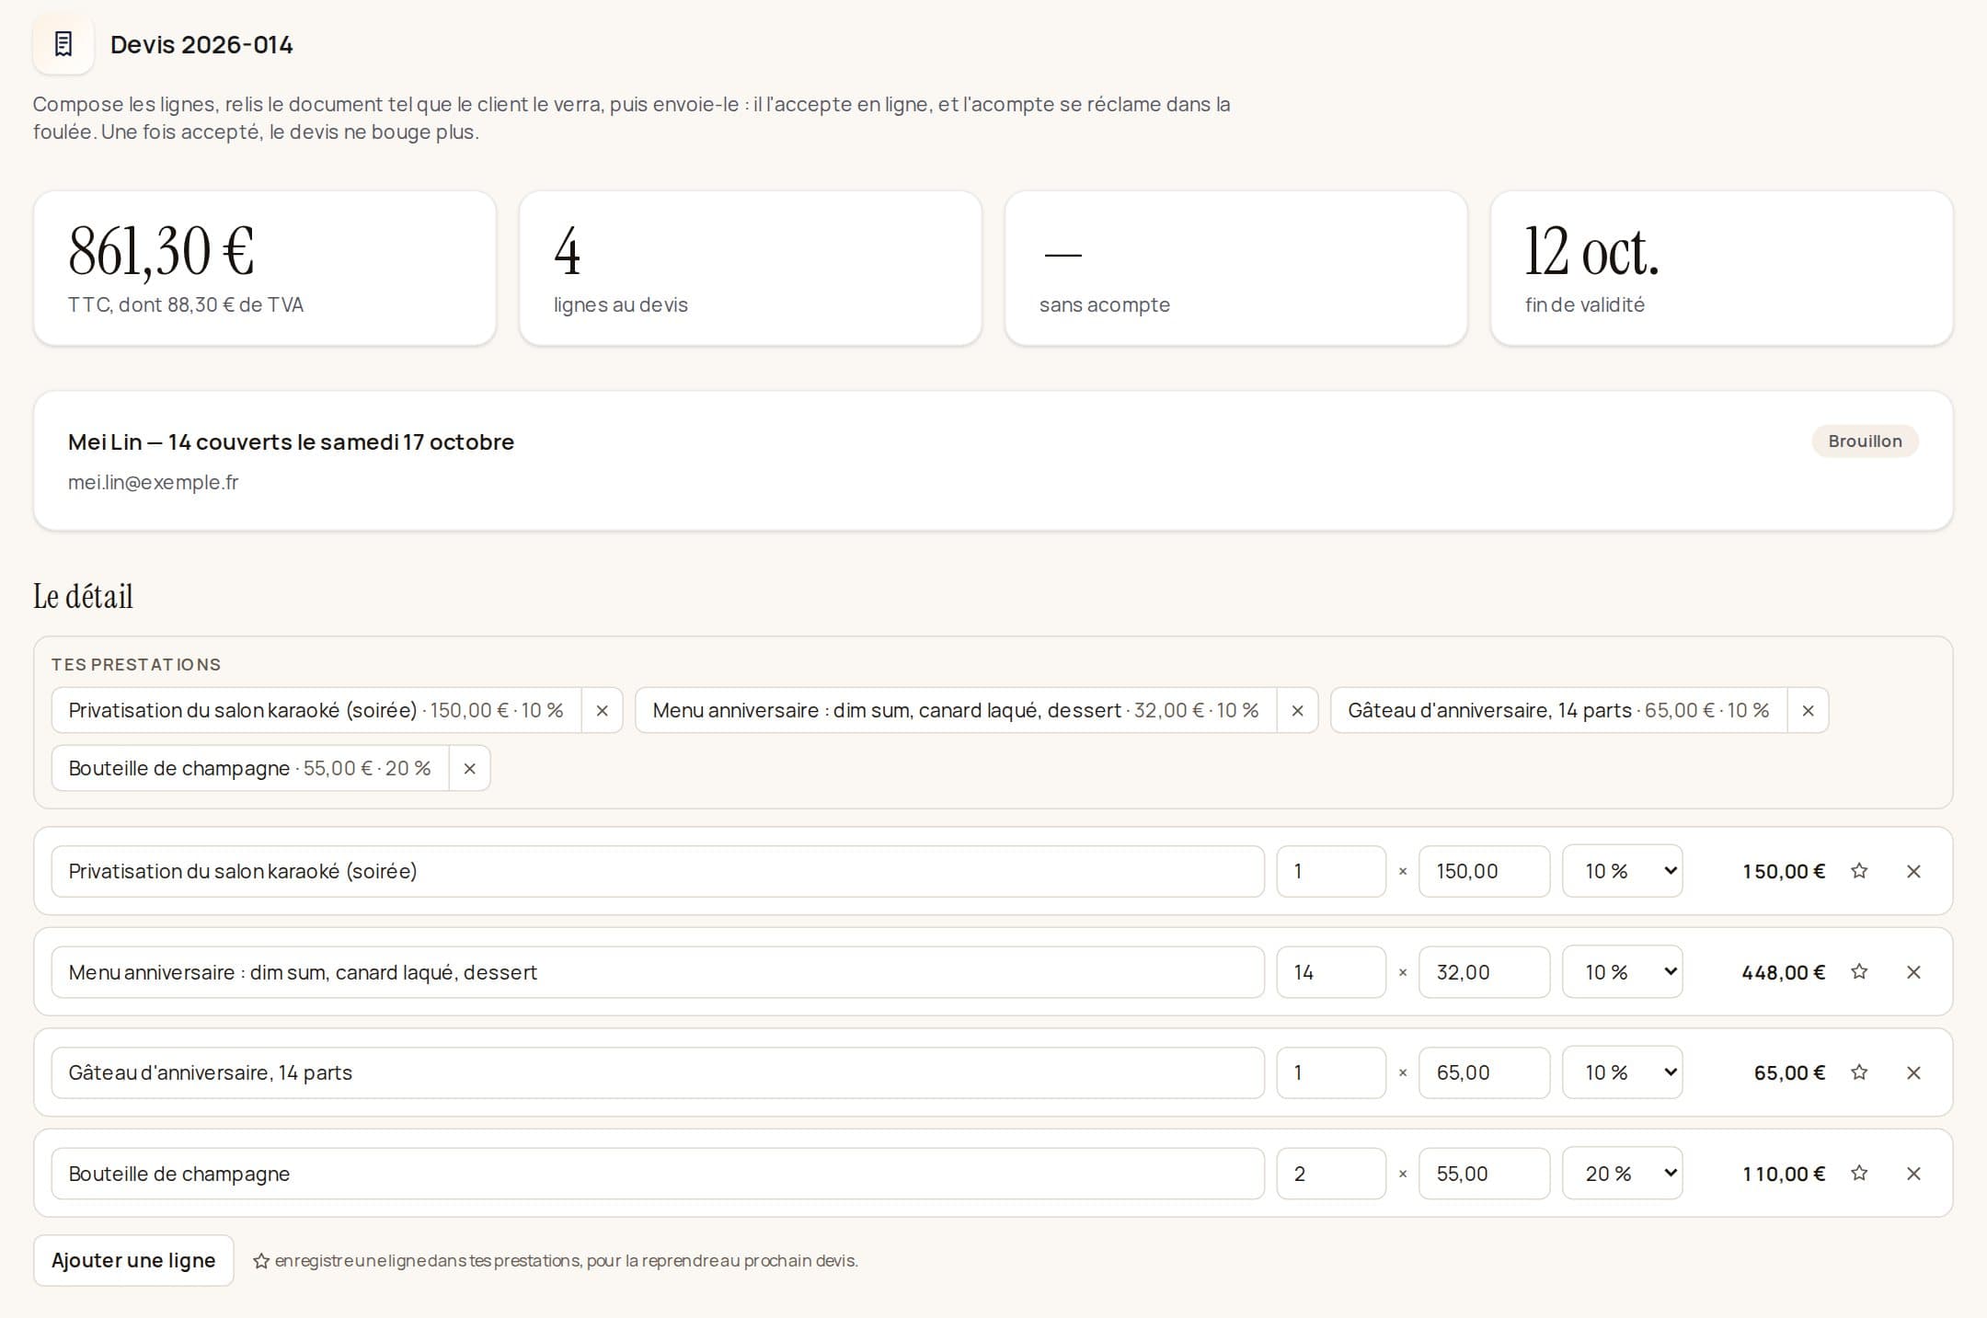Image resolution: width=1987 pixels, height=1318 pixels.
Task: Star the Privatisation du salon karaoké line
Action: [x=1859, y=871]
